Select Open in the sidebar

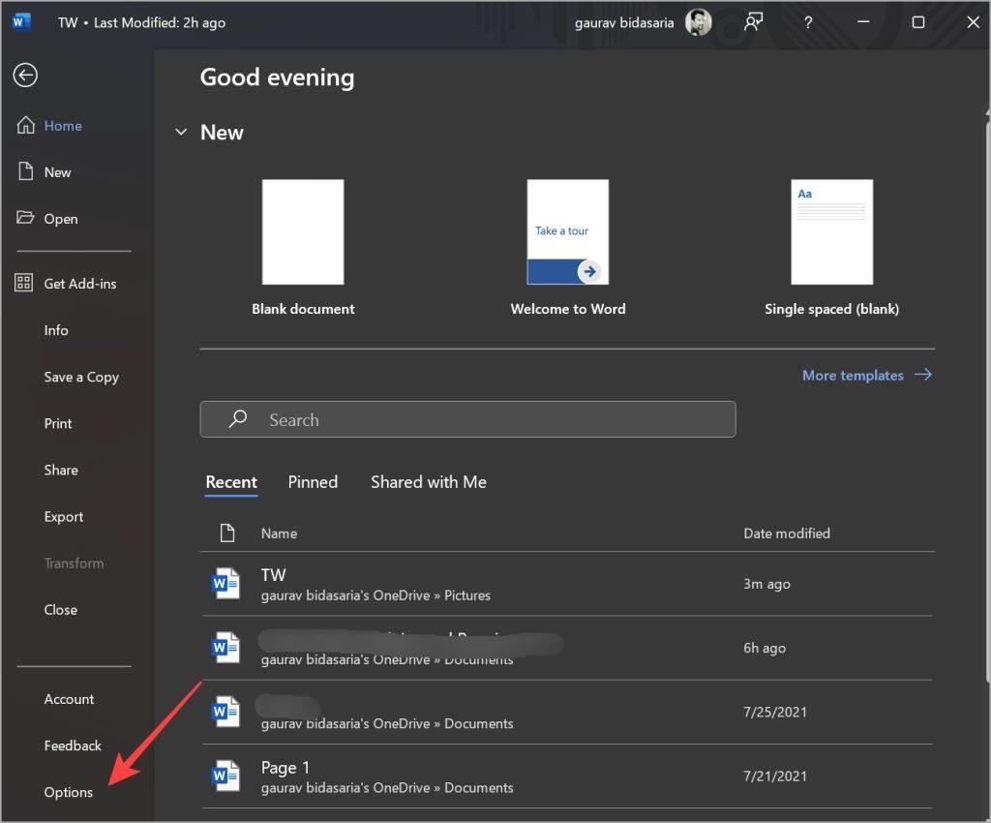(x=61, y=219)
